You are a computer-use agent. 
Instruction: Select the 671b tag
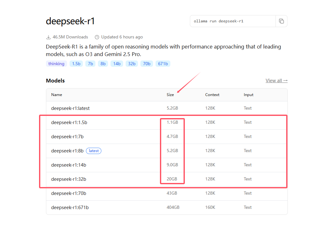coord(163,64)
